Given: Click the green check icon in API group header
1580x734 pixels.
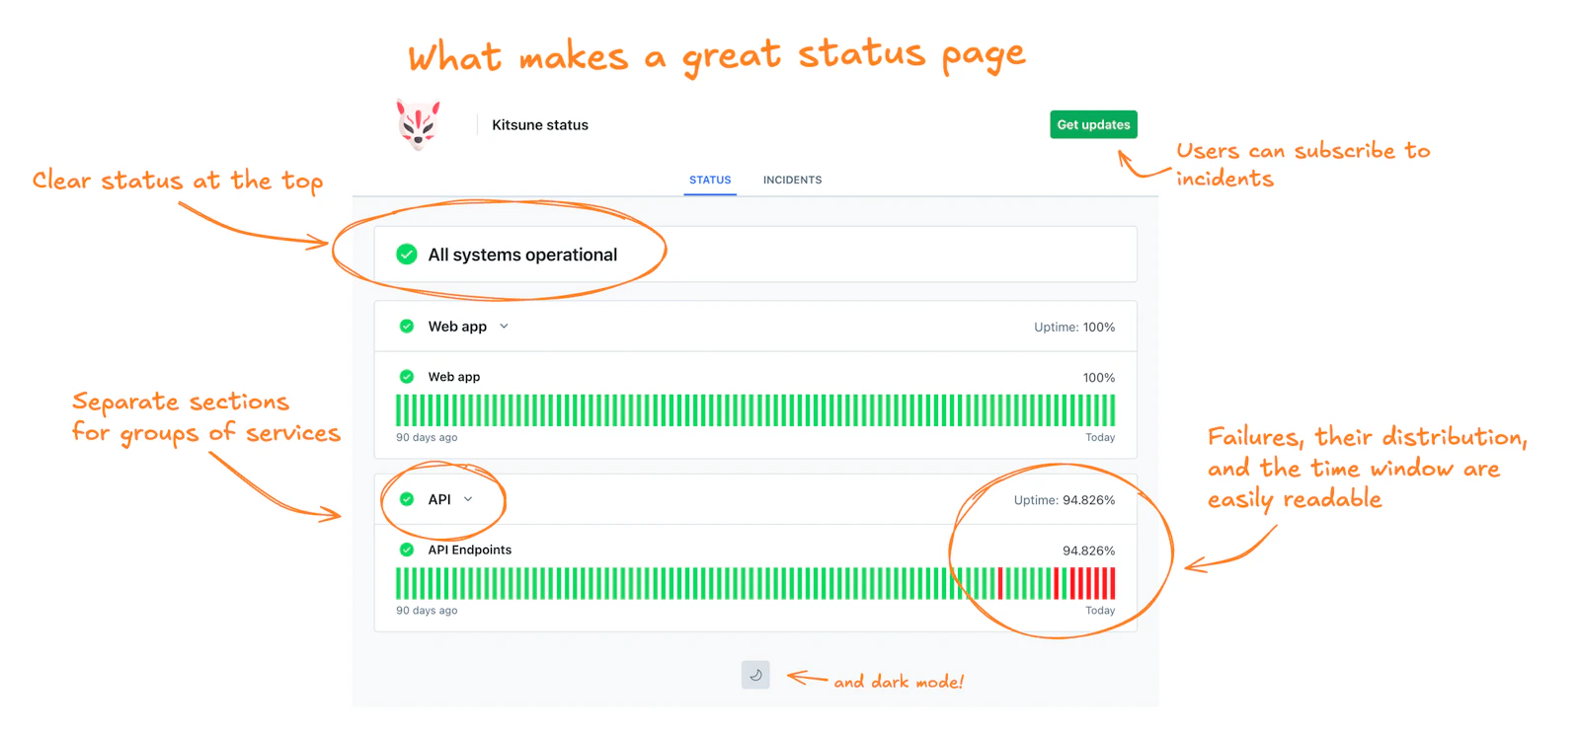Looking at the screenshot, I should tap(407, 499).
